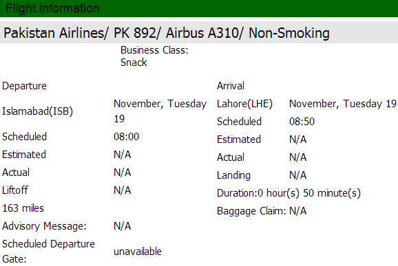
Task: Click the Lahore(LHE) airport name
Action: click(x=244, y=104)
